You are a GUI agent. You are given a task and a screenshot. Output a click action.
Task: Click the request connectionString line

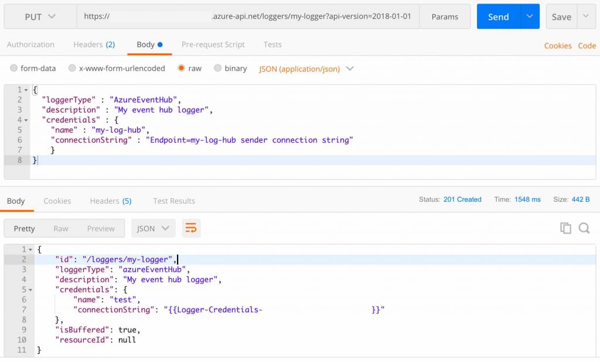(202, 140)
